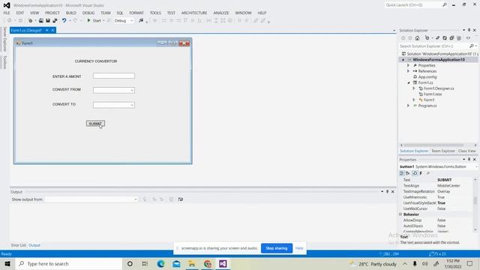
Task: Click the Solution Explorer search magnifier icon
Action: click(472, 46)
